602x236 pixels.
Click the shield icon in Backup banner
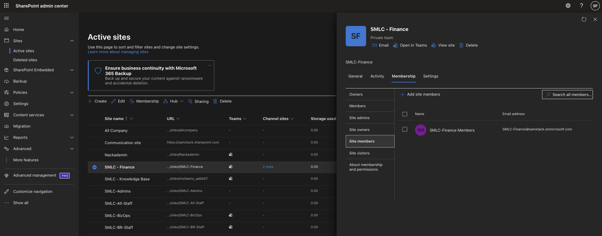click(x=98, y=71)
